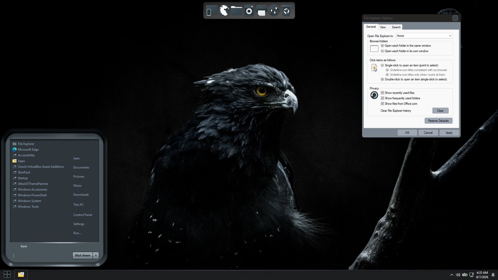The height and width of the screenshot is (280, 498).
Task: Expand the UltraUXThemePatcher folder
Action: pos(31,184)
